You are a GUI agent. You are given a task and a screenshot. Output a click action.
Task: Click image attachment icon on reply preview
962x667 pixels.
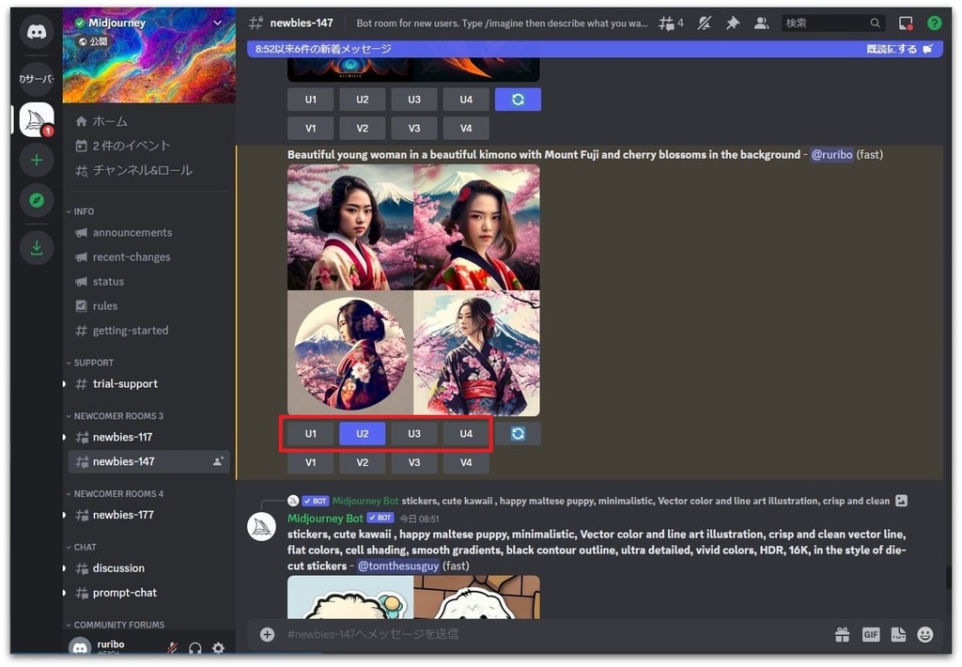tap(901, 501)
